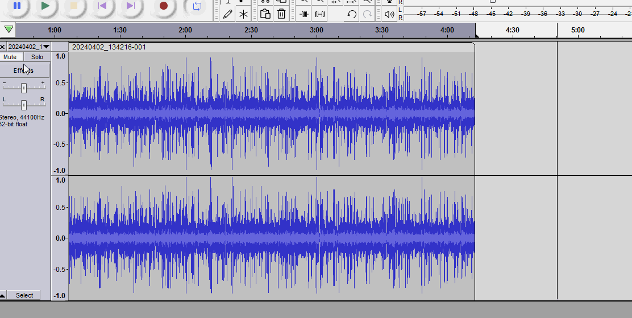Click the Silence audio selection icon
632x318 pixels.
(320, 14)
